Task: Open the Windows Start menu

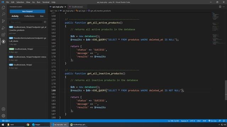Action: 3,125
